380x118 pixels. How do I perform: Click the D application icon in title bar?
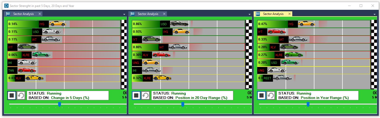coord(6,6)
